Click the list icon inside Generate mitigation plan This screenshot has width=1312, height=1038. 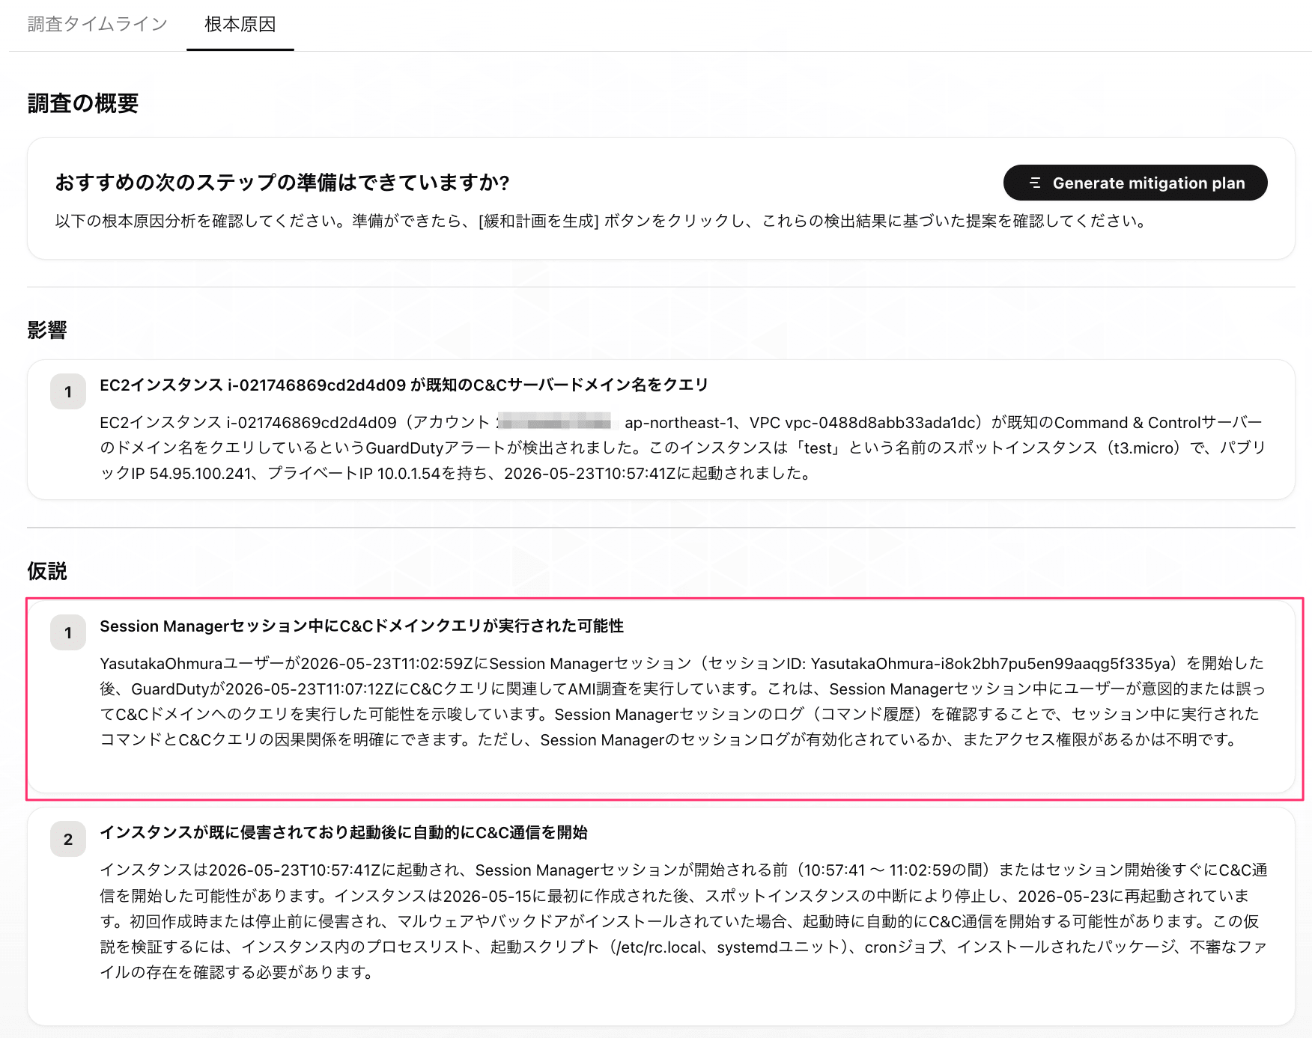(x=1035, y=183)
